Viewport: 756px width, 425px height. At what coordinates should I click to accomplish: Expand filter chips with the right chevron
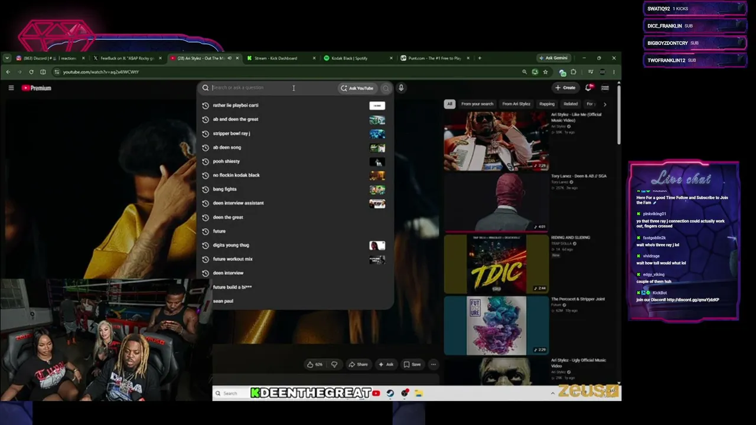[x=605, y=104]
